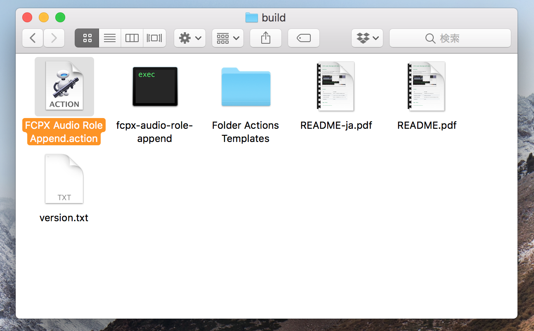Click the Edit Tags button

click(304, 38)
